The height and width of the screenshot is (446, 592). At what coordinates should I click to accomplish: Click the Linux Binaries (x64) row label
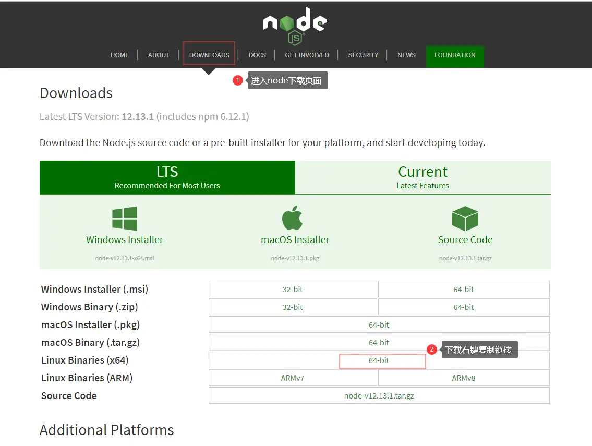point(85,360)
